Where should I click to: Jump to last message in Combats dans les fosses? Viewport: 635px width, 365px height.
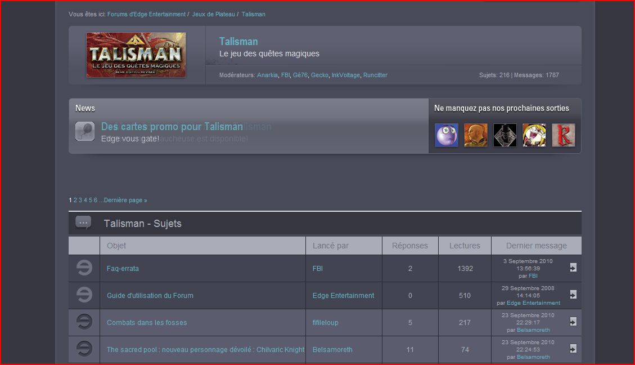pyautogui.click(x=573, y=322)
